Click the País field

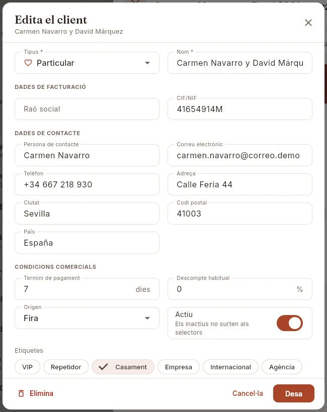coord(87,243)
